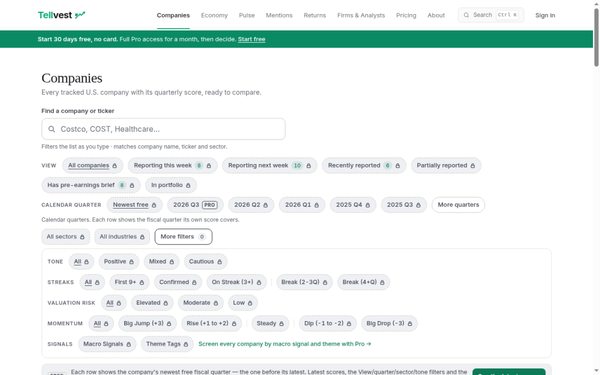Screen dimensions: 600x375
Task: Select All in the Momentum row
Action: click(x=101, y=323)
